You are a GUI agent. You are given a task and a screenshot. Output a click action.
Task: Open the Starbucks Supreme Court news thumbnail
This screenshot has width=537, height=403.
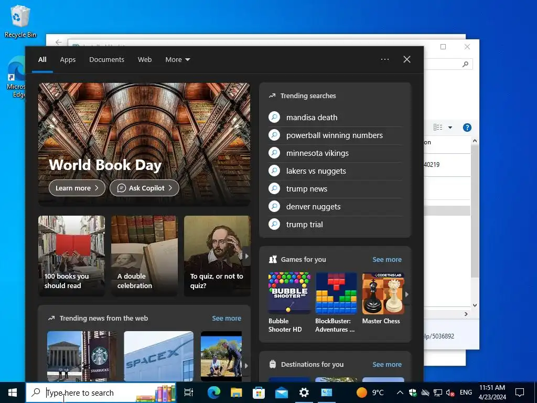tap(82, 356)
